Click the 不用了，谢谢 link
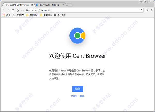The height and width of the screenshot is (112, 155). point(78,96)
